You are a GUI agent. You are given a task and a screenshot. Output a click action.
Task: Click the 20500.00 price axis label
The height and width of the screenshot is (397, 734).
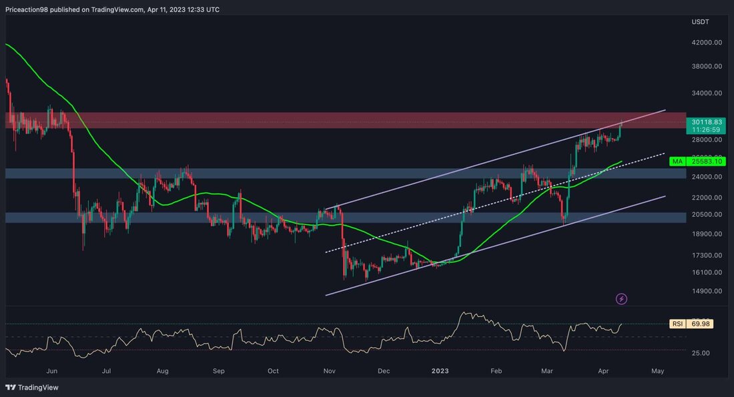pos(707,214)
